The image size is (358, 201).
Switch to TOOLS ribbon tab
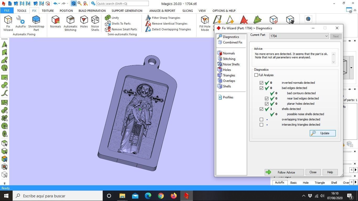pos(21,11)
